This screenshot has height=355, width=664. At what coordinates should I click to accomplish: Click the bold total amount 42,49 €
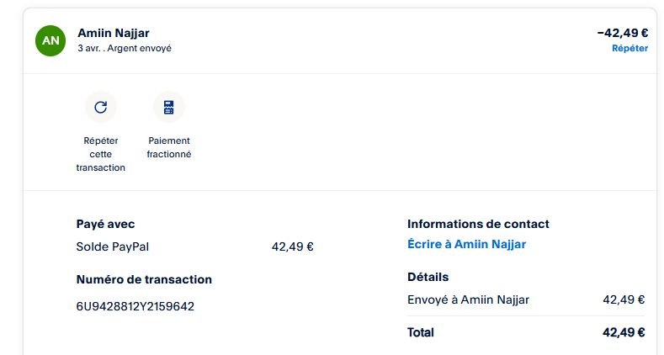pyautogui.click(x=624, y=332)
